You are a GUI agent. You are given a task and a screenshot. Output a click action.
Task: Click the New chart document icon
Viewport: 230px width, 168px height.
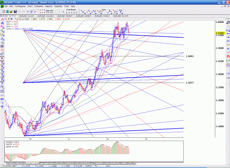coord(4,11)
